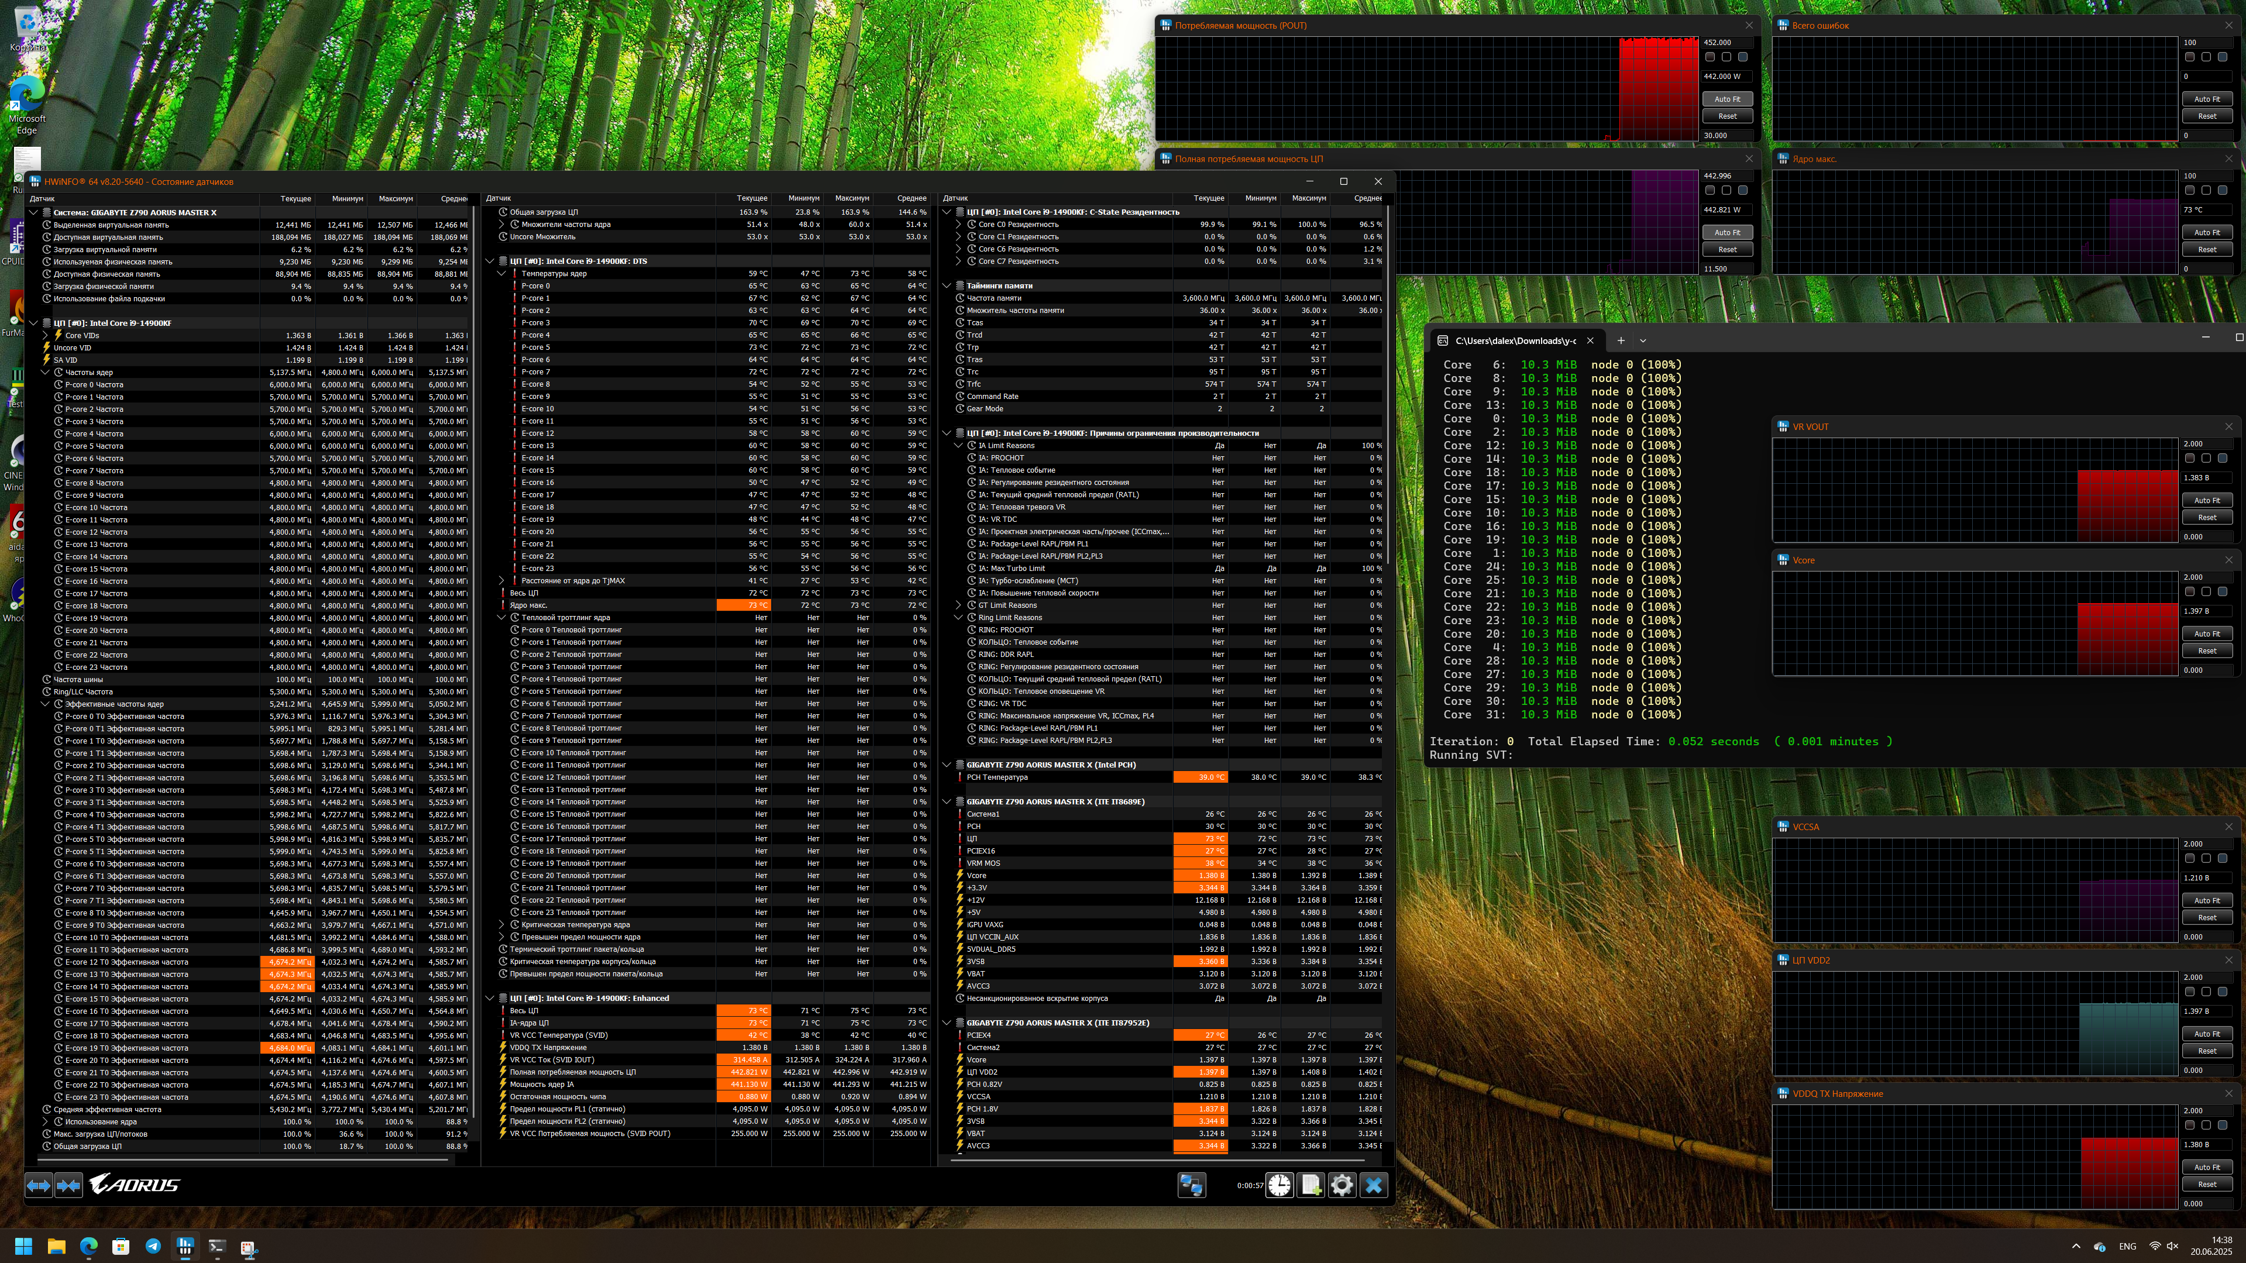This screenshot has height=1263, width=2246.
Task: Toggle the first checkbox in the VCCSA graph panel
Action: [2189, 859]
